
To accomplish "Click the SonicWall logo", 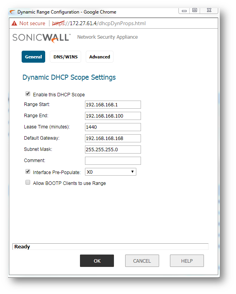I will tap(41, 38).
